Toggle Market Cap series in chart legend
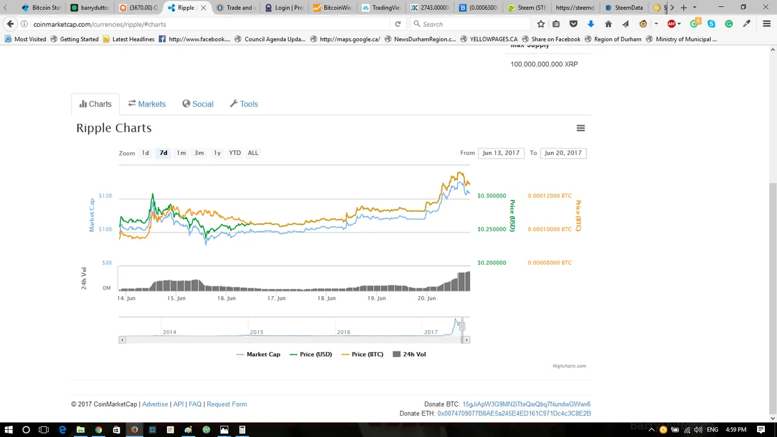The height and width of the screenshot is (437, 777). (258, 354)
